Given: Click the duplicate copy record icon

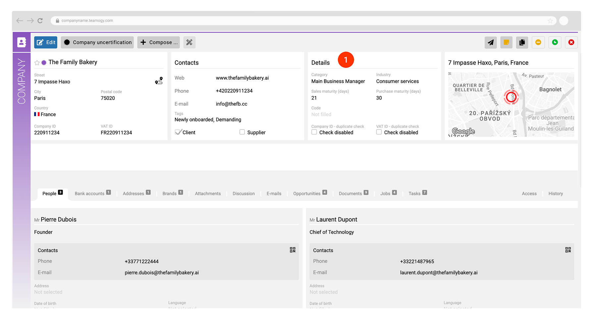Looking at the screenshot, I should [522, 42].
